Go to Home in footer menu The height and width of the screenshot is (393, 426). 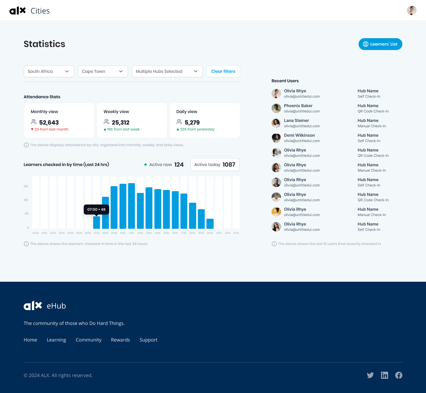[x=30, y=340]
